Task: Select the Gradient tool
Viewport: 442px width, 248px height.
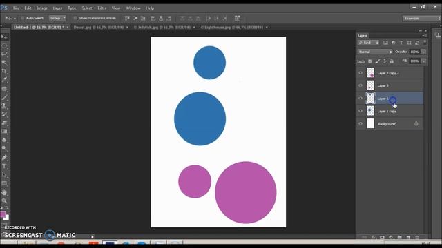Action: point(4,132)
